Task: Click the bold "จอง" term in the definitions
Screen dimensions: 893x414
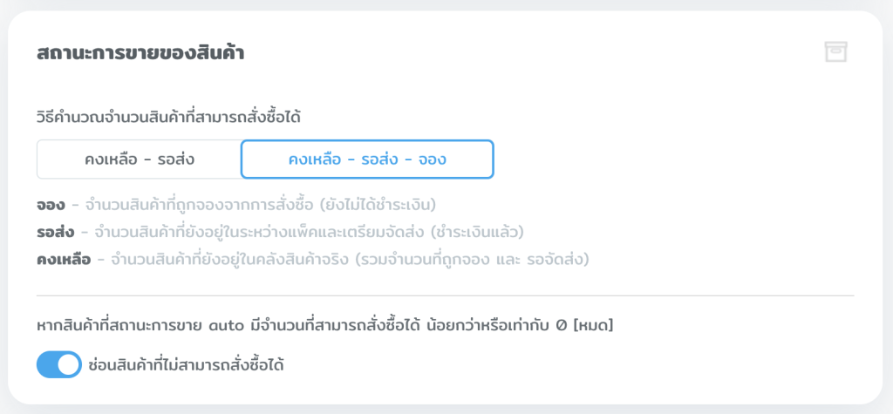Action: coord(50,205)
